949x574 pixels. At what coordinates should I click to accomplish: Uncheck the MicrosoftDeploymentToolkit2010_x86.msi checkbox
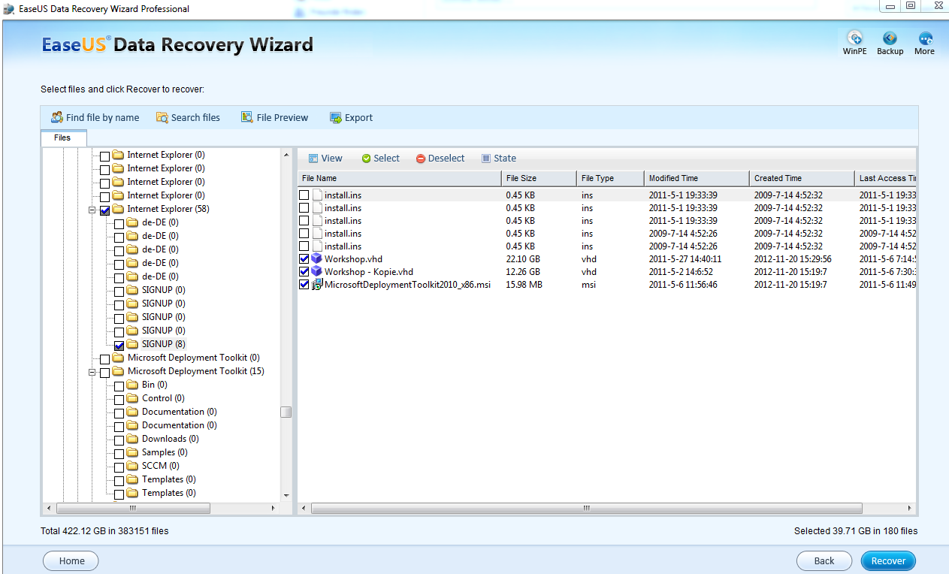pyautogui.click(x=304, y=285)
